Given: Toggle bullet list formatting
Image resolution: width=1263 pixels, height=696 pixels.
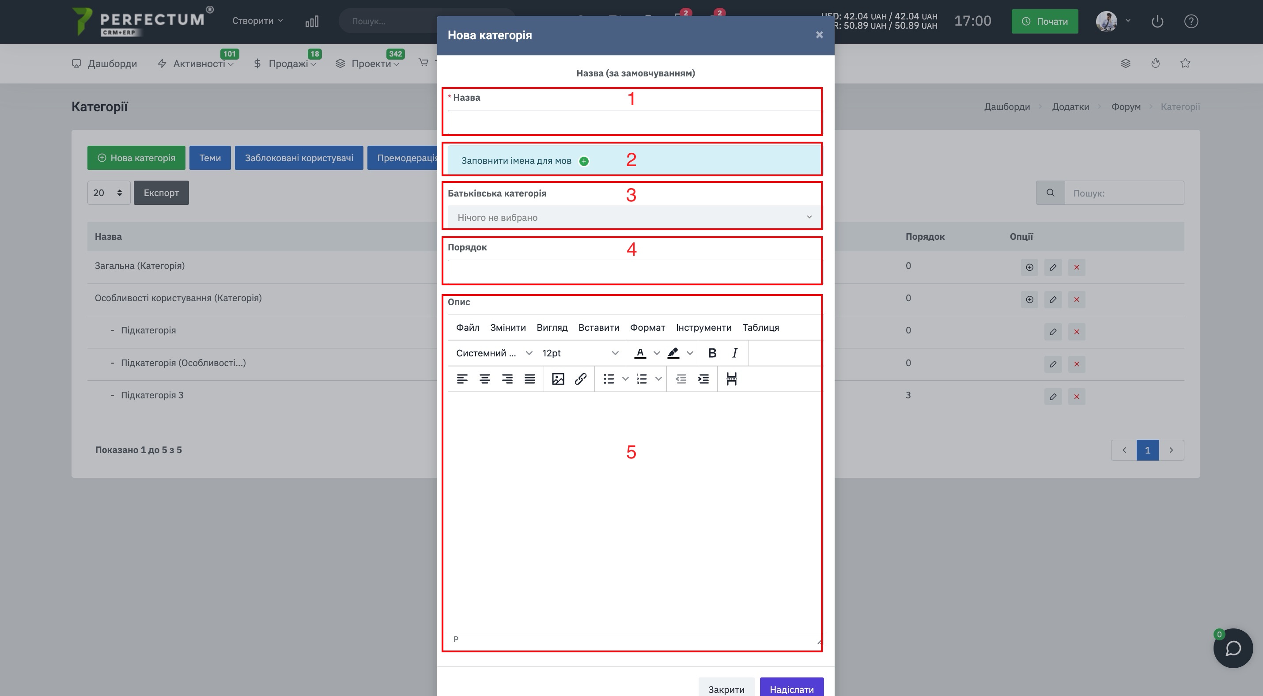Looking at the screenshot, I should (x=609, y=379).
